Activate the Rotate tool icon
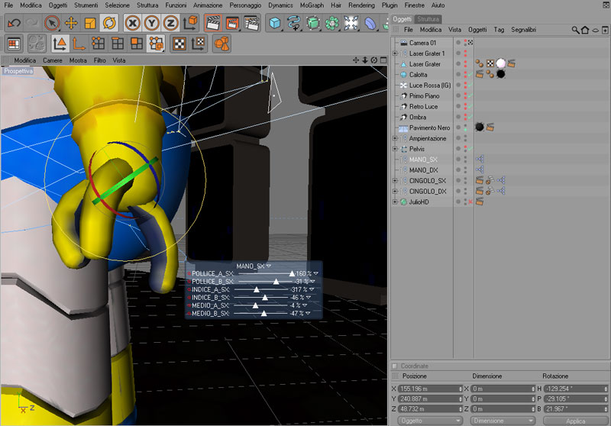The height and width of the screenshot is (426, 611). tap(109, 23)
